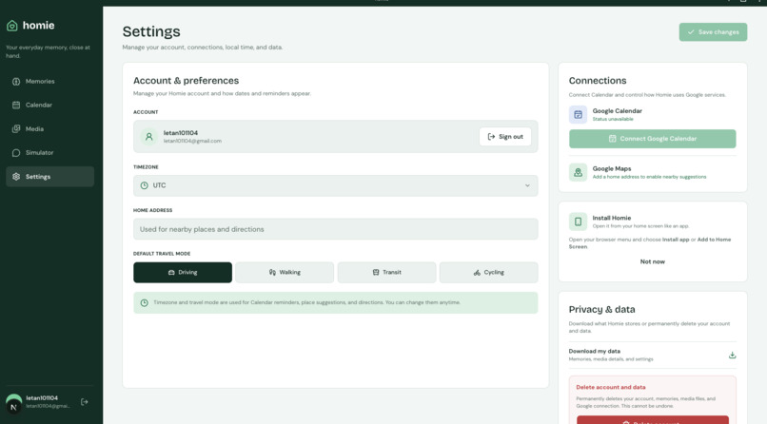This screenshot has height=424, width=767.
Task: Open the Timezone dropdown showing UTC
Action: 336,185
